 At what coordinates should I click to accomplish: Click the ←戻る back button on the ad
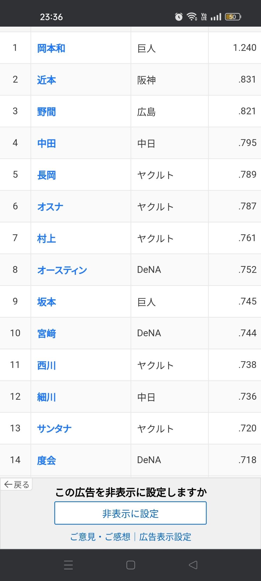[17, 485]
